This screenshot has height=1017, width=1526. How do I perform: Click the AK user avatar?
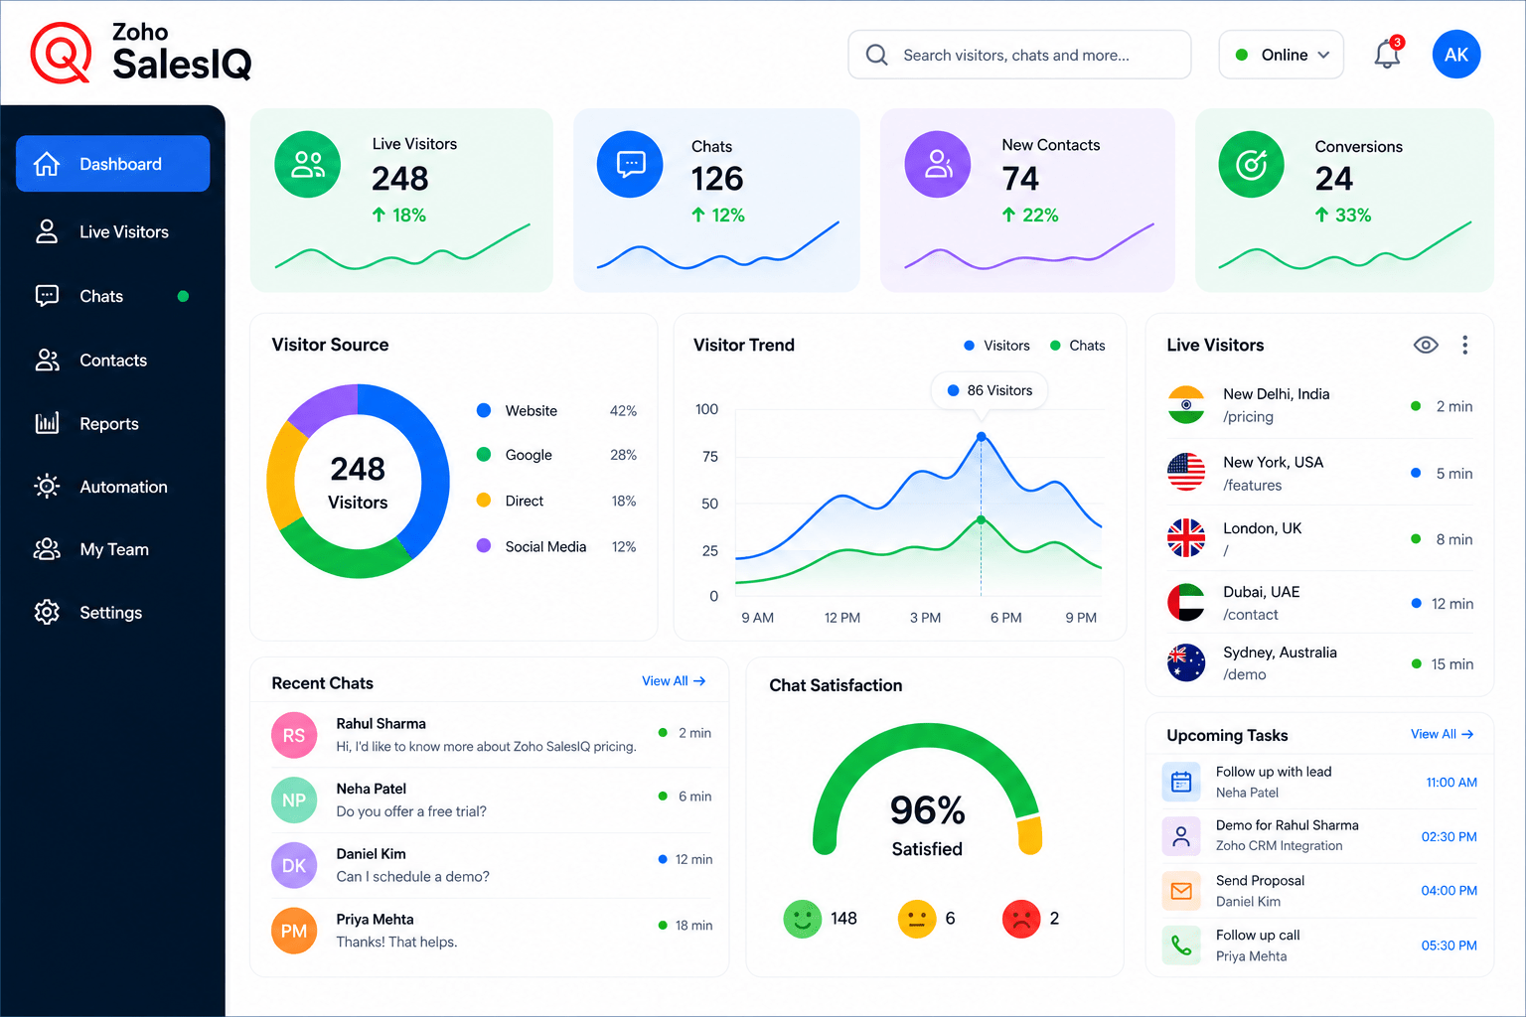coord(1456,55)
